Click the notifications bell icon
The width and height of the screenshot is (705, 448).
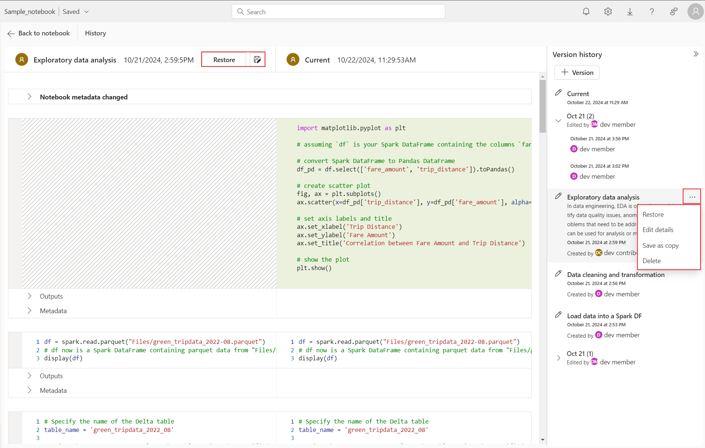point(586,12)
